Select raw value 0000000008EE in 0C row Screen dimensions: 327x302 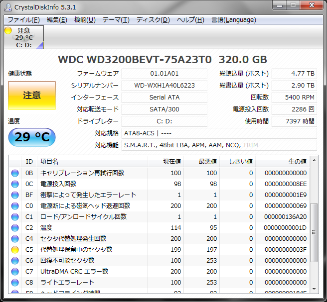286,184
